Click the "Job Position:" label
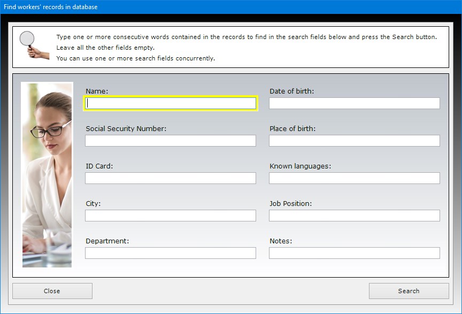Image resolution: width=462 pixels, height=314 pixels. [x=290, y=204]
